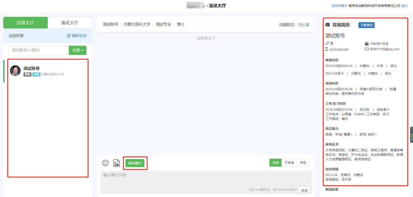Click the 发送 send button

tap(304, 190)
